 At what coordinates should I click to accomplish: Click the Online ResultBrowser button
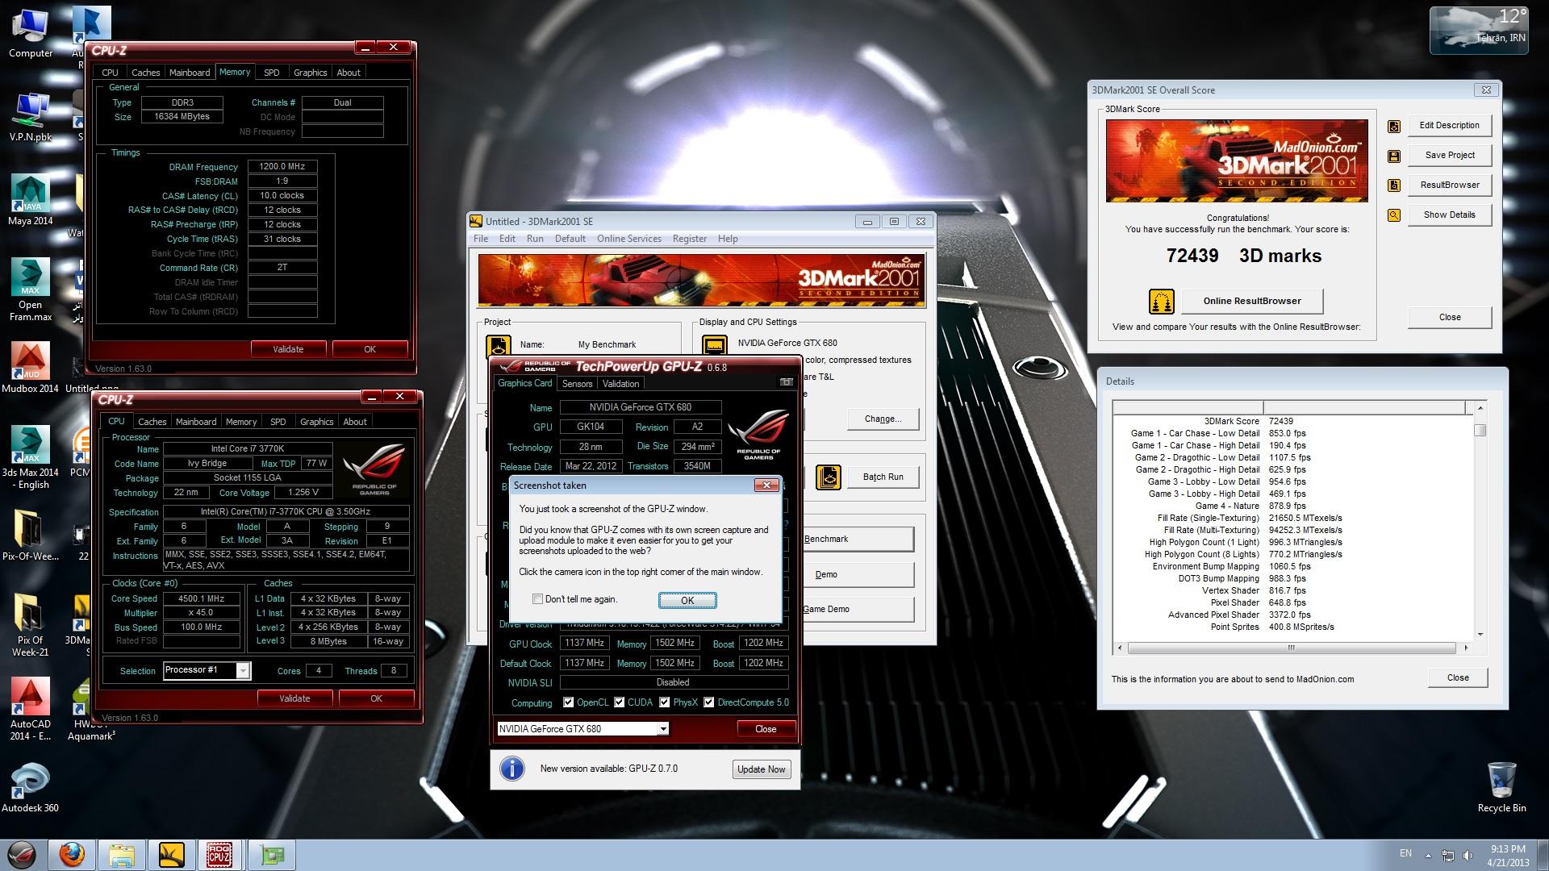(x=1252, y=301)
